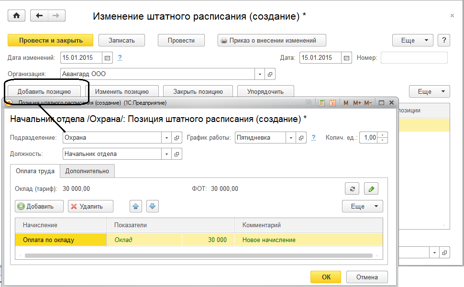
Task: Click the M+ memory add button
Action: coord(357,103)
